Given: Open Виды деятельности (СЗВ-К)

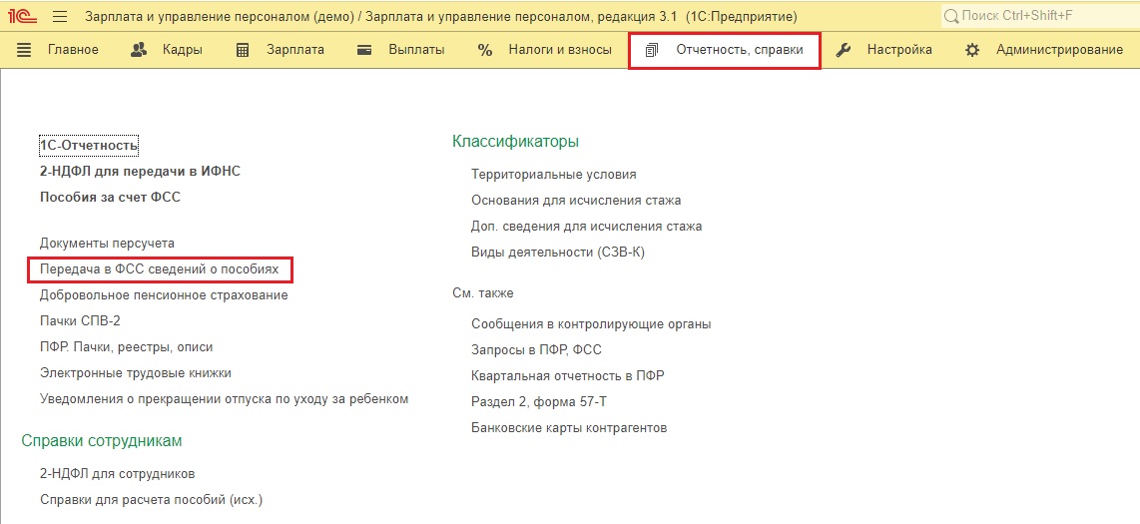Looking at the screenshot, I should tap(558, 253).
